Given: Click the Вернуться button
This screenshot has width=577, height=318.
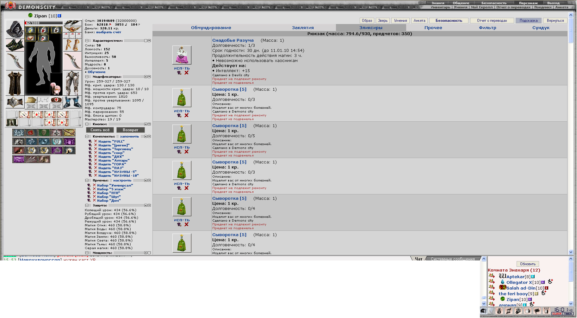Looking at the screenshot, I should 555,21.
